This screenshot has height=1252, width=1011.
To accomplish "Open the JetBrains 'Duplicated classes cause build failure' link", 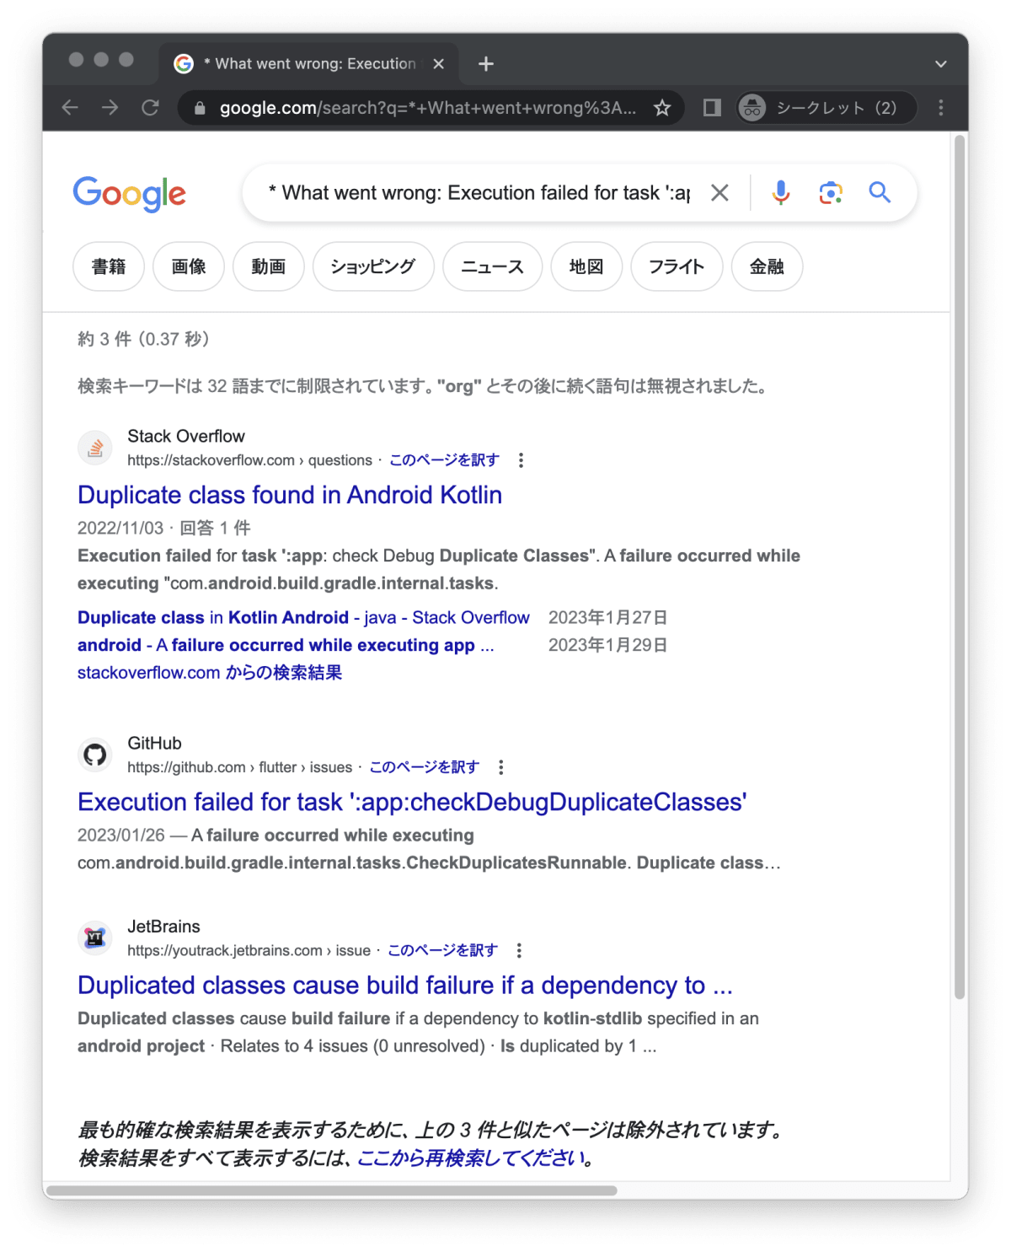I will [405, 986].
